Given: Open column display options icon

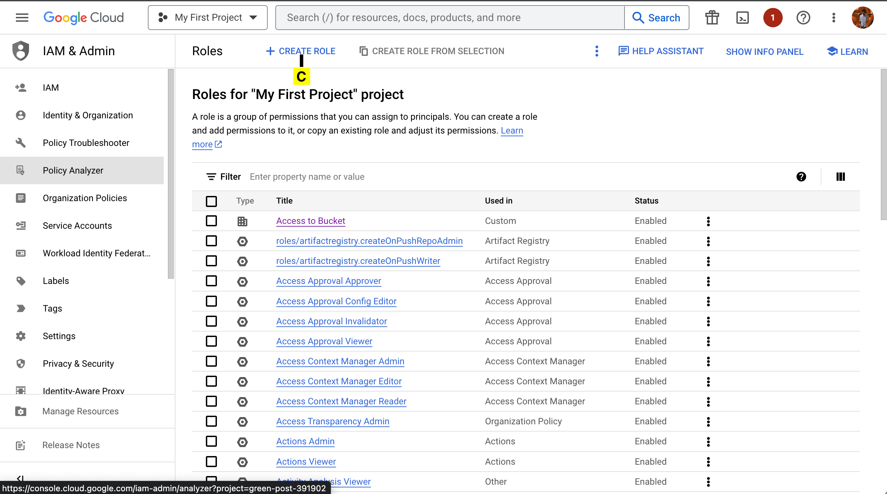Looking at the screenshot, I should 840,177.
